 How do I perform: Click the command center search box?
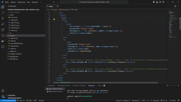[94, 2]
